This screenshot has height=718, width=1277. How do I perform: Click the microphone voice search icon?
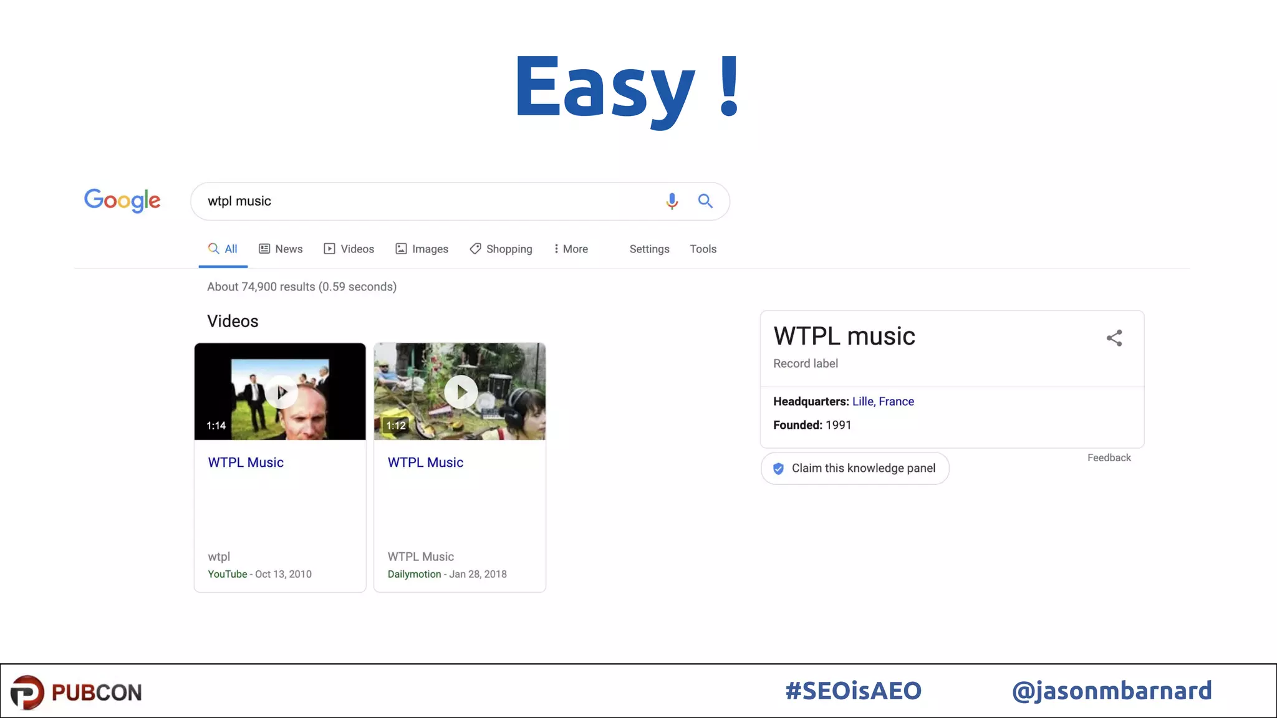(x=672, y=201)
